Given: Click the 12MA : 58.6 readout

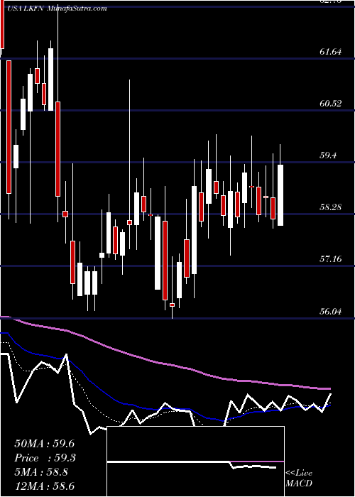Looking at the screenshot, I should [44, 486].
